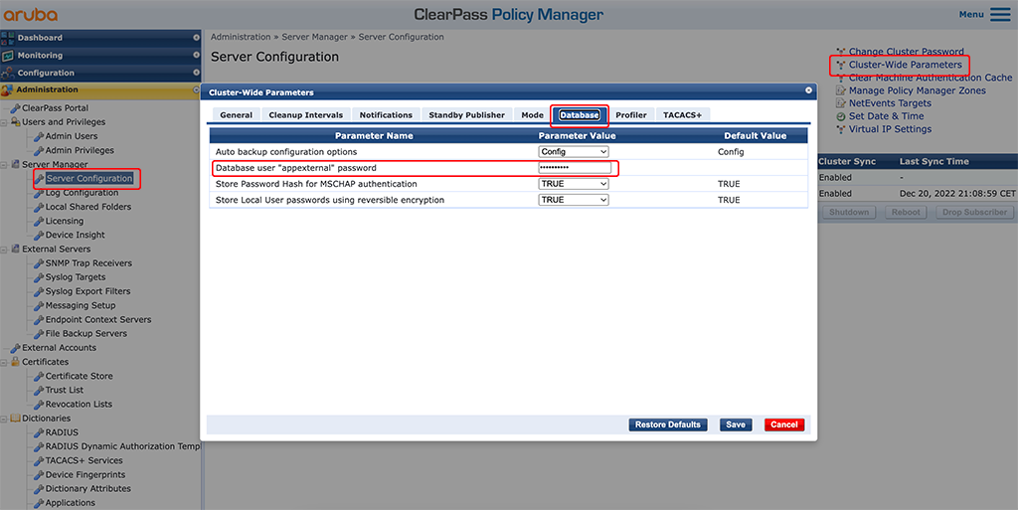The image size is (1018, 510).
Task: Collapse the Dictionaries tree node
Action: 4,420
